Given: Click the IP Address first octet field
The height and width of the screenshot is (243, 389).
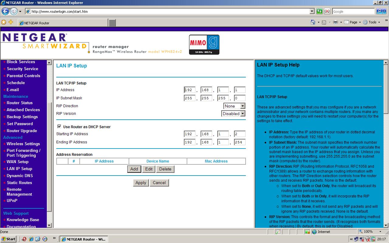Looking at the screenshot, I should 190,90.
